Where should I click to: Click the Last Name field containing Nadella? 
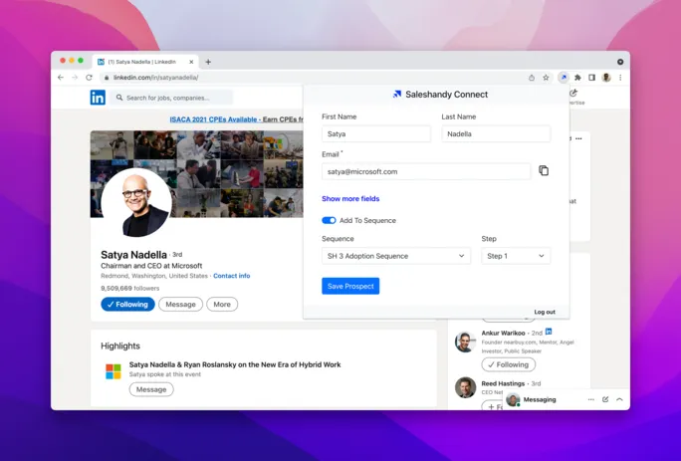(x=496, y=133)
